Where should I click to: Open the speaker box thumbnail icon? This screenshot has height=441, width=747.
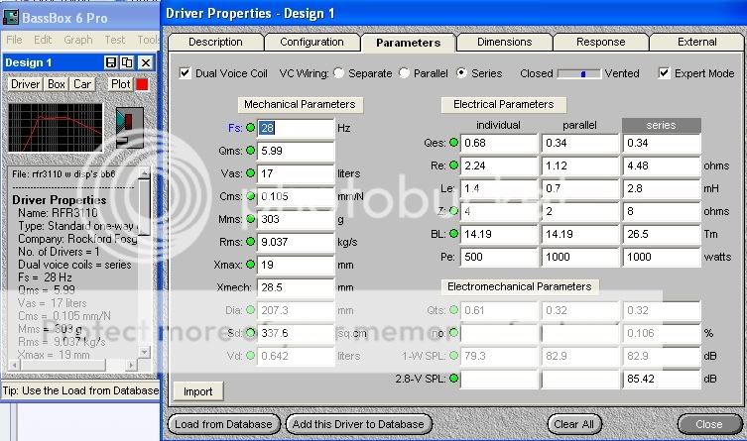point(129,128)
